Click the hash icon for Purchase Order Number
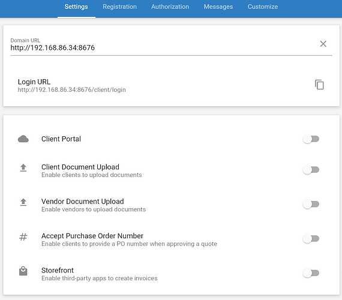The width and height of the screenshot is (342, 300). 23,237
